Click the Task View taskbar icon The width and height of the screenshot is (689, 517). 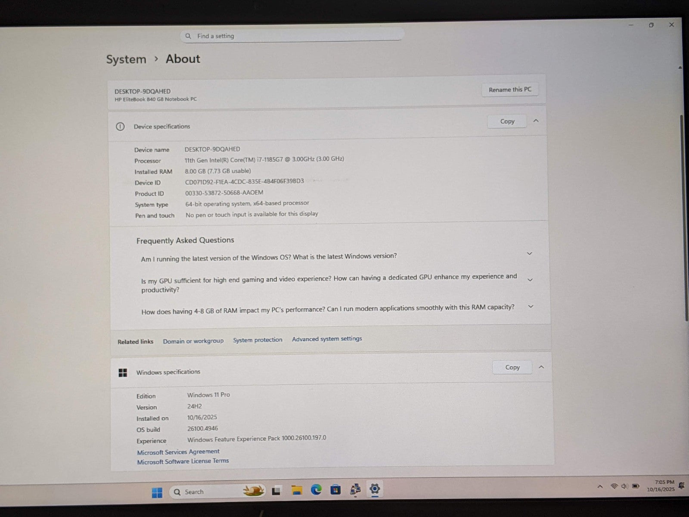click(x=276, y=491)
